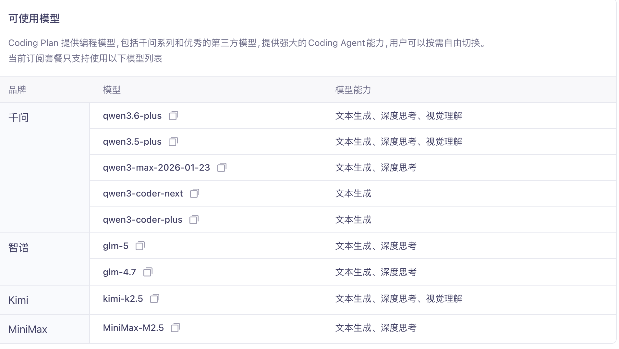
Task: Click the MiniMax-M2.5 model text
Action: tap(133, 328)
